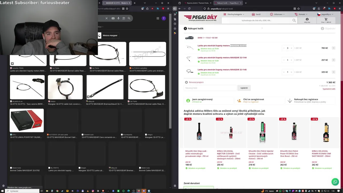Open Lanko MAXGEAR 32-1145 product link
This screenshot has width=343, height=193.
(222, 70)
